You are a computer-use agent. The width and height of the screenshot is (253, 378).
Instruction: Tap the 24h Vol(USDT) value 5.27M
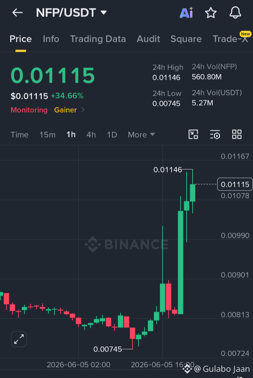202,103
